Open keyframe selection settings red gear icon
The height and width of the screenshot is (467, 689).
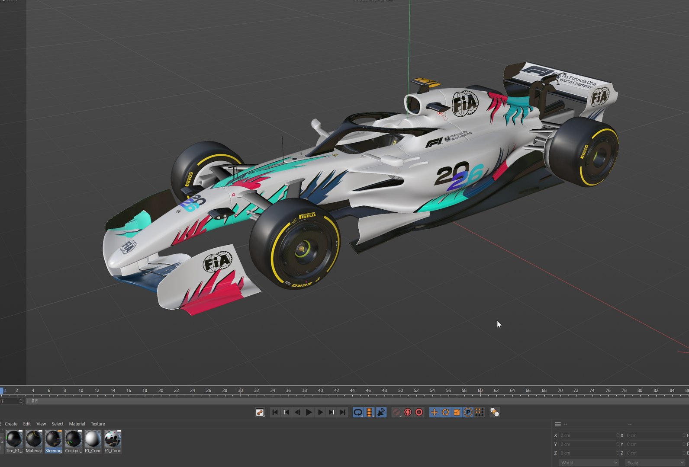coord(419,413)
